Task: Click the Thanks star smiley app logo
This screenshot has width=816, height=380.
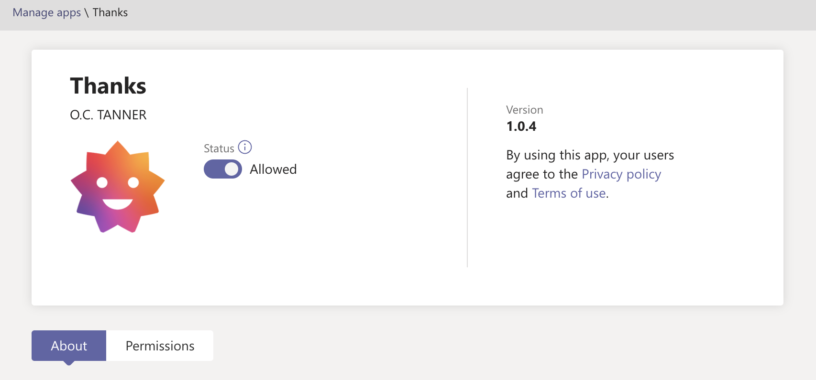Action: click(x=118, y=187)
